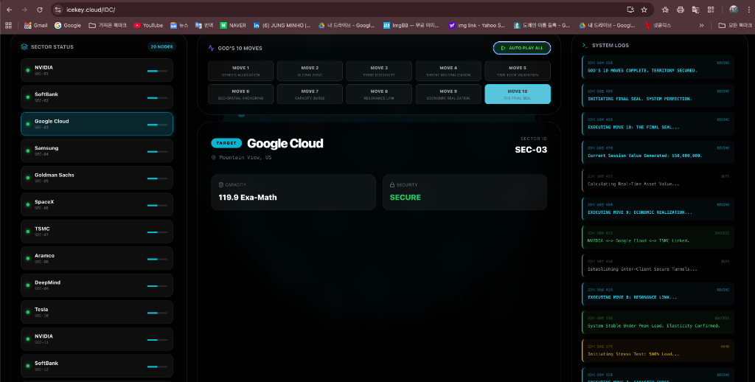Run Move 2 Global Sync

tap(310, 71)
